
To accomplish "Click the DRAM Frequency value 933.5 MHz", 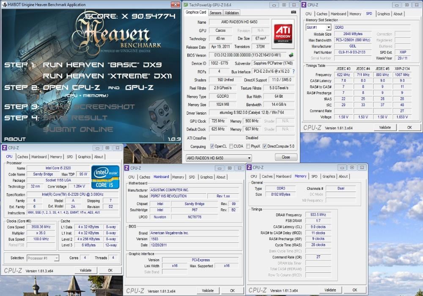I will click(319, 214).
